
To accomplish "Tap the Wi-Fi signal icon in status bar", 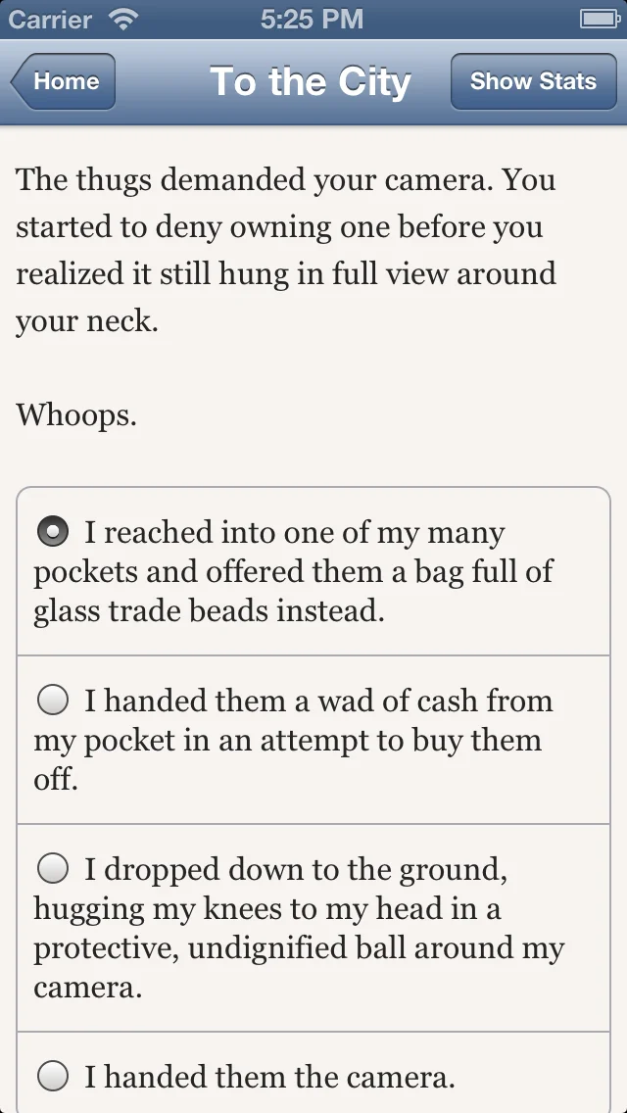I will (x=122, y=19).
